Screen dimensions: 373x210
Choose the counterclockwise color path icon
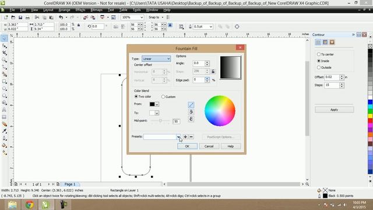191,112
